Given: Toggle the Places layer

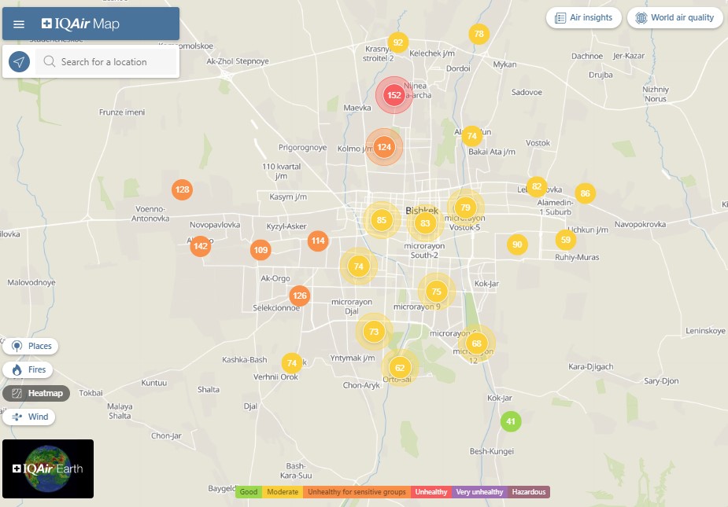Looking at the screenshot, I should point(31,346).
